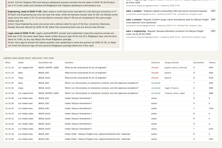Click token count 3808

coord(211,93)
